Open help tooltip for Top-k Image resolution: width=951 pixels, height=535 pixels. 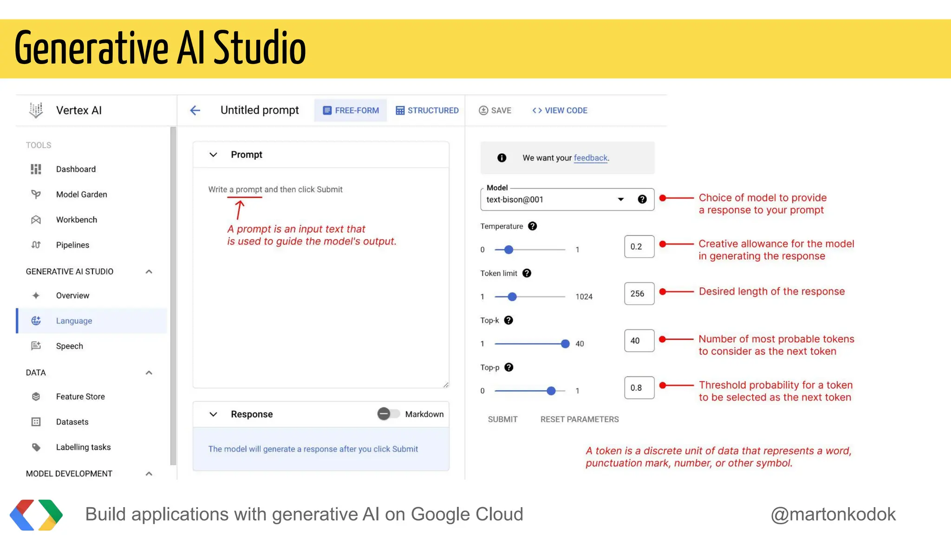coord(508,320)
